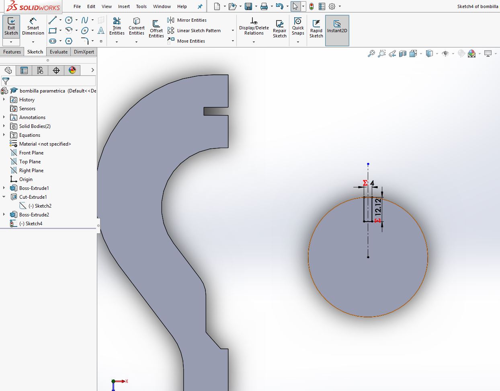The height and width of the screenshot is (391, 500).
Task: Click the Rebuild traffic light icon
Action: pyautogui.click(x=311, y=6)
